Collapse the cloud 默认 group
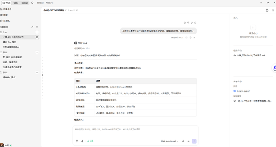The width and height of the screenshot is (276, 147). tap(4, 52)
